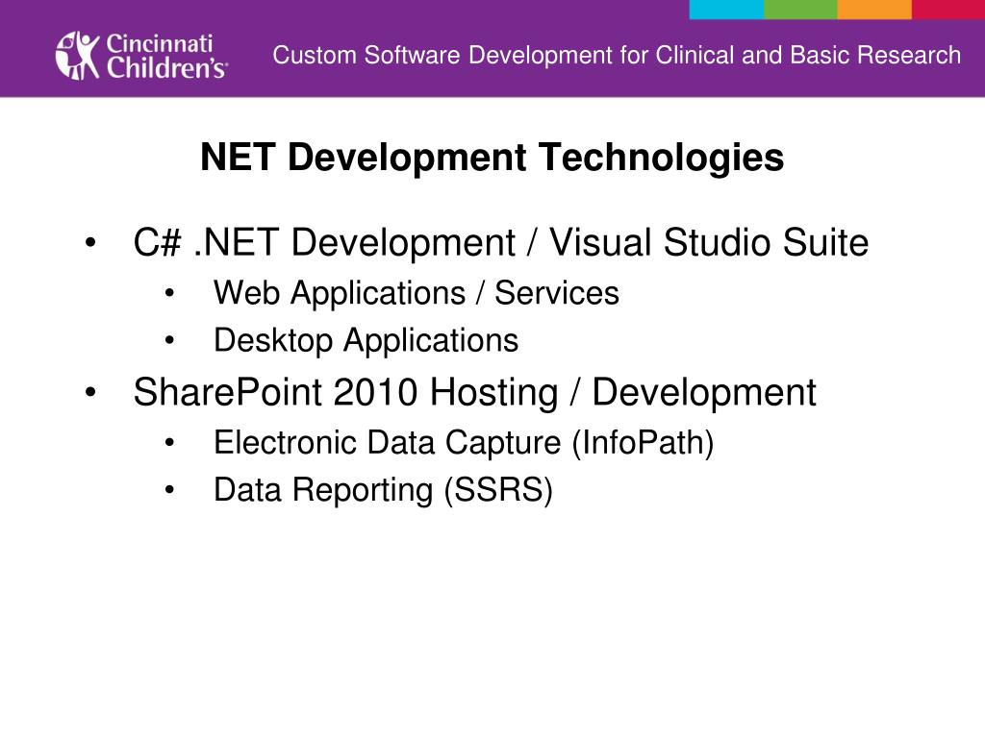The image size is (985, 738).
Task: Click the 'Data Reporting (SSRS)' sub-bullet
Action: point(383,490)
